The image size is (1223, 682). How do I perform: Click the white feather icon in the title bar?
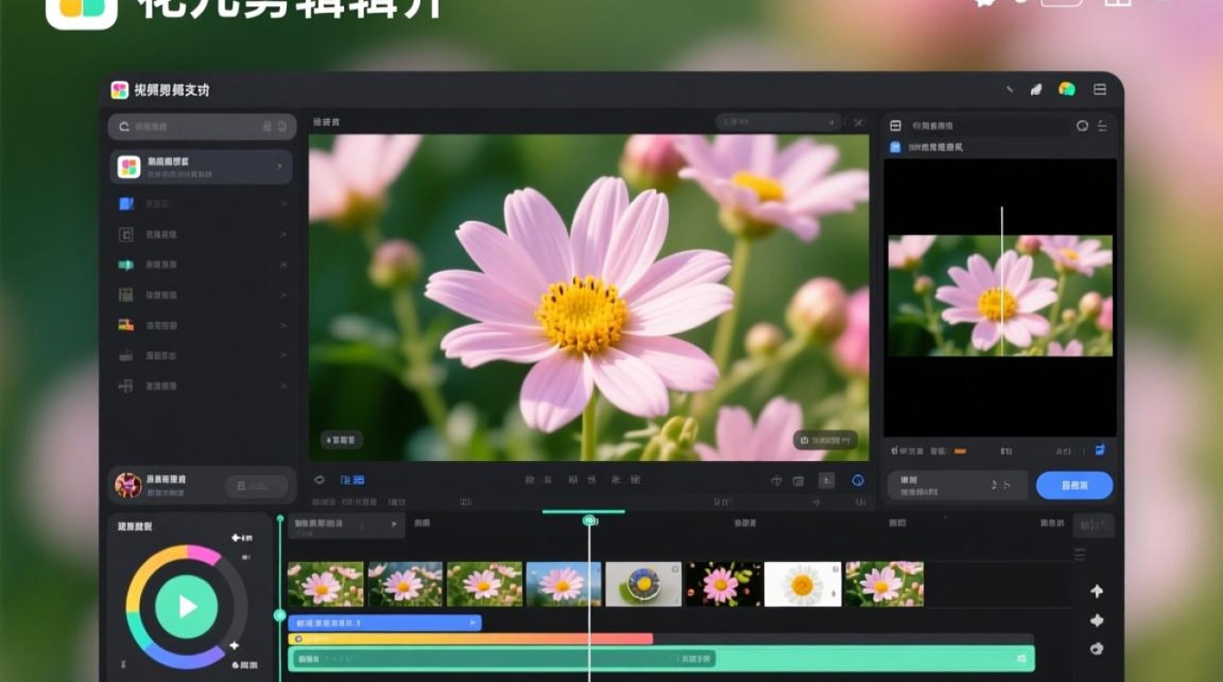[x=1036, y=89]
